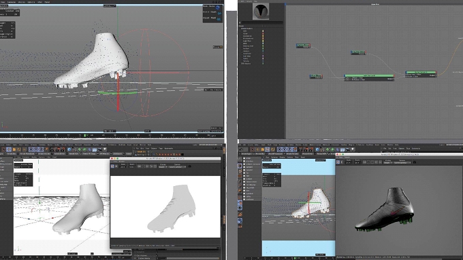This screenshot has height=260, width=463.
Task: Click the Light object icon in white-render window
Action: pyautogui.click(x=105, y=149)
